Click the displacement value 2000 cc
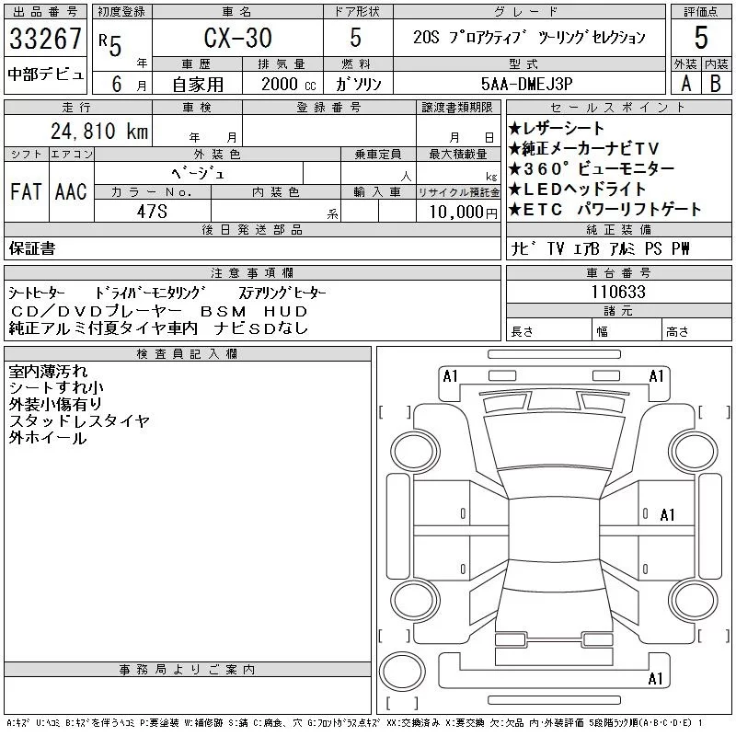Image resolution: width=736 pixels, height=736 pixels. [x=288, y=85]
